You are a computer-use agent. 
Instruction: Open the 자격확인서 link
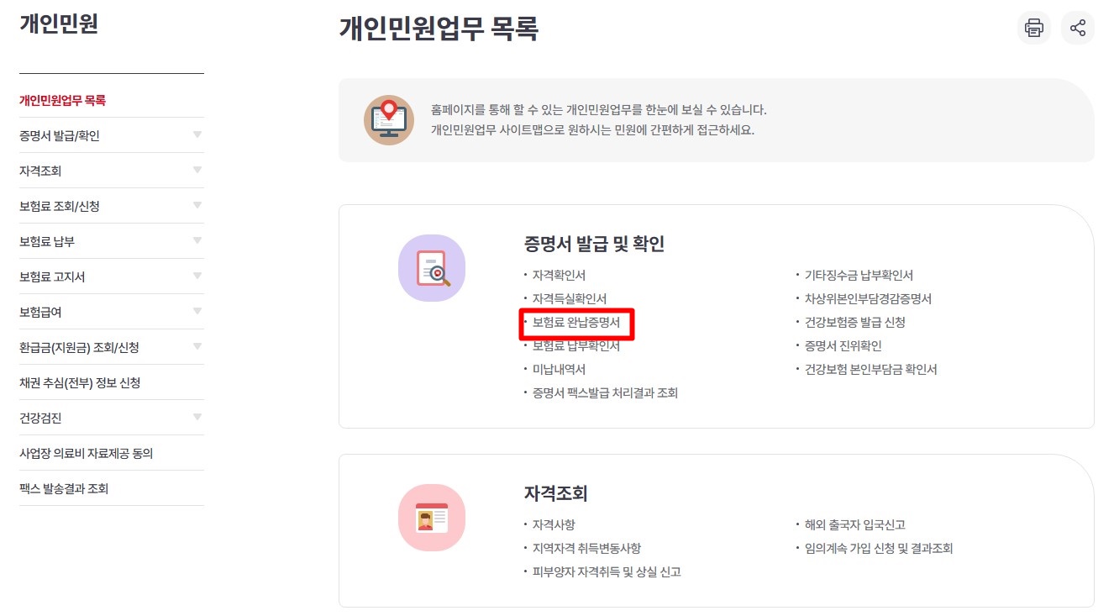pos(558,273)
